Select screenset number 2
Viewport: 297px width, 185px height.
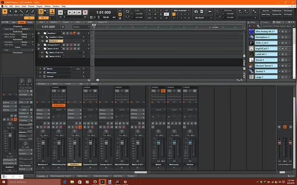pyautogui.click(x=177, y=14)
